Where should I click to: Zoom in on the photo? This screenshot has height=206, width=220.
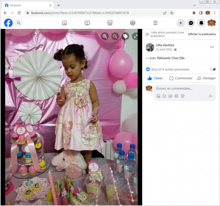coord(105,36)
